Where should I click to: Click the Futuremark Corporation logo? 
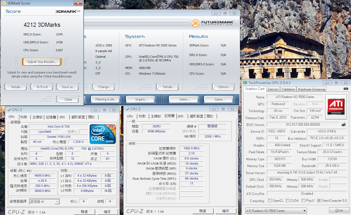tap(213, 23)
